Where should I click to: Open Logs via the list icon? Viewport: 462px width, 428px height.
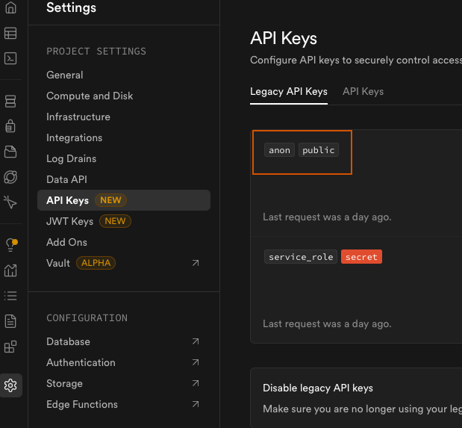coord(10,296)
